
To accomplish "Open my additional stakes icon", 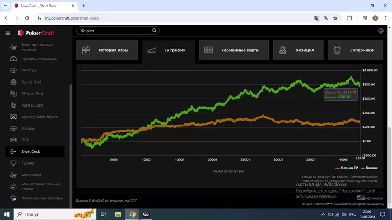I will 13,186.
